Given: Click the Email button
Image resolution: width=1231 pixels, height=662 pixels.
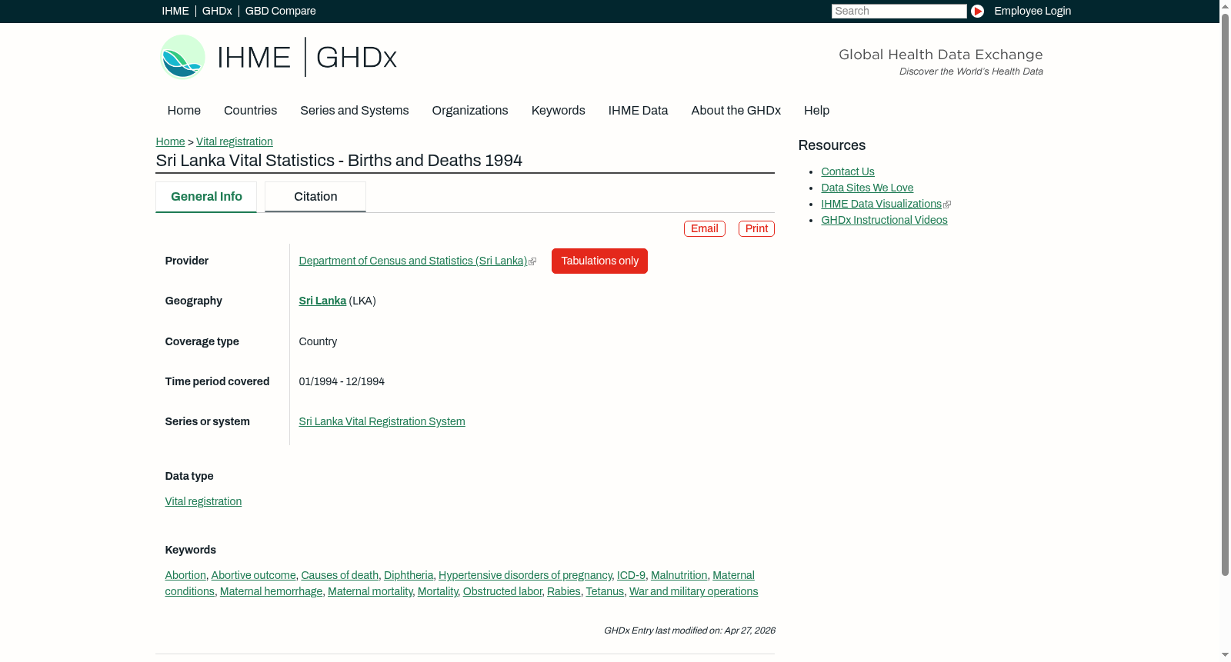Looking at the screenshot, I should [705, 228].
